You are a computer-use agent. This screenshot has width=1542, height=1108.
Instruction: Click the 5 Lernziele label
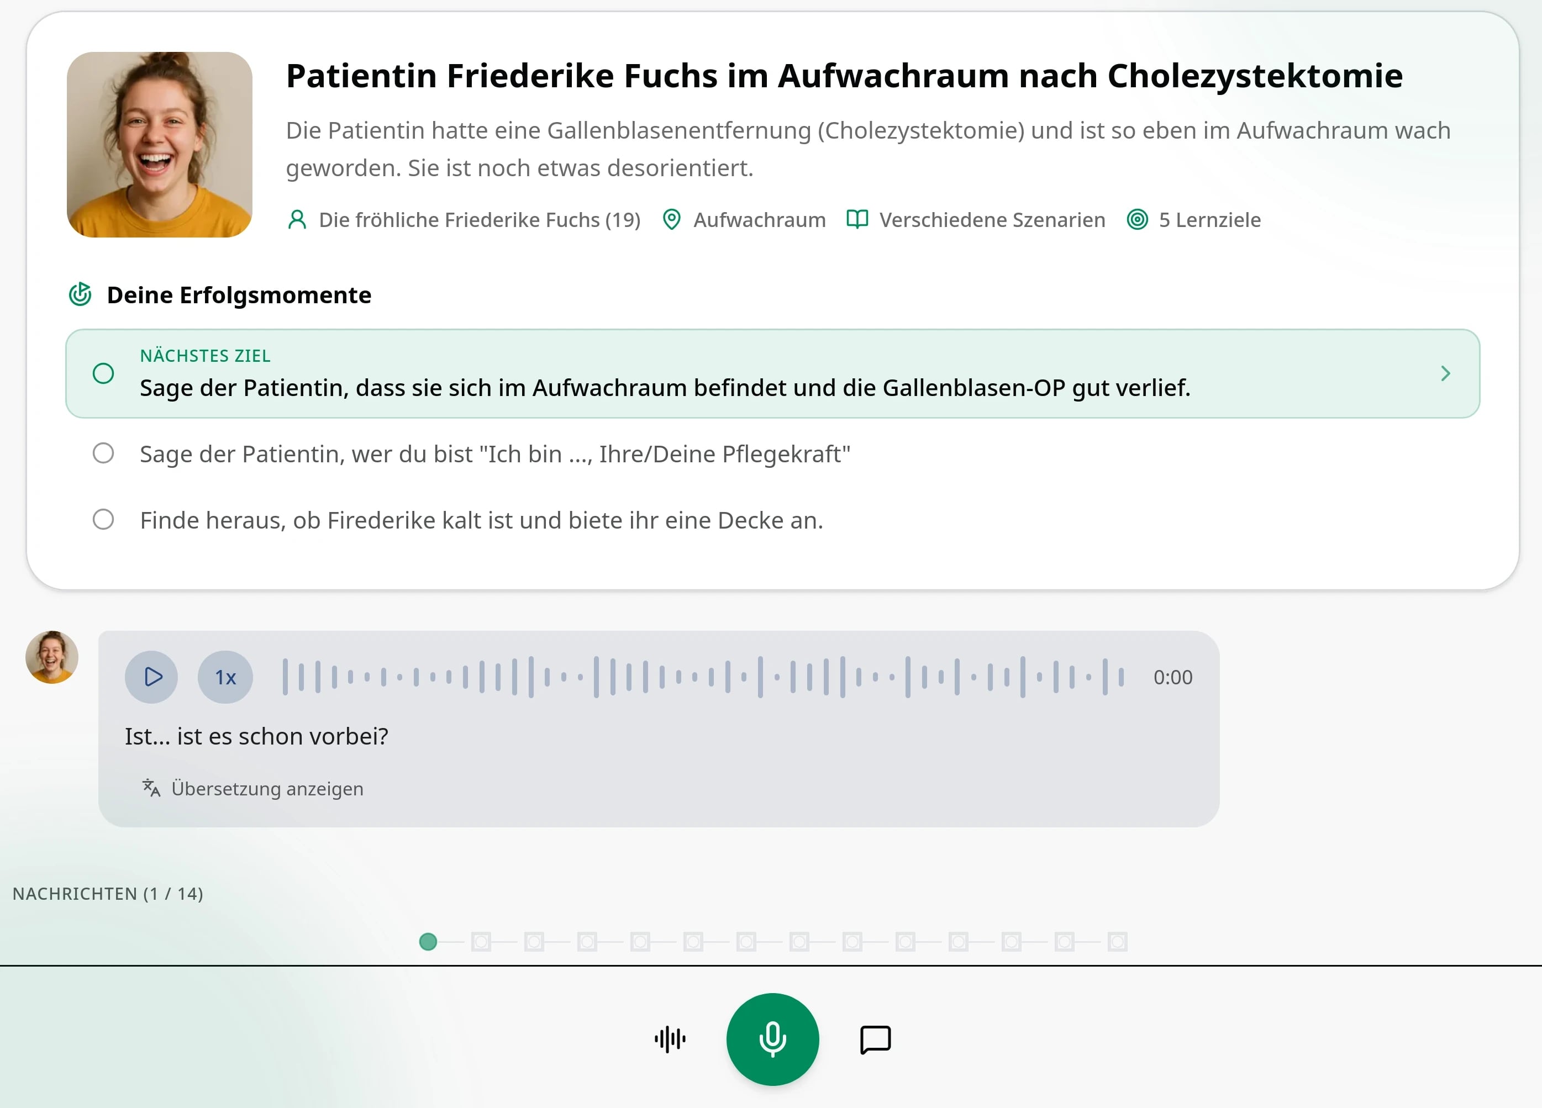point(1209,220)
